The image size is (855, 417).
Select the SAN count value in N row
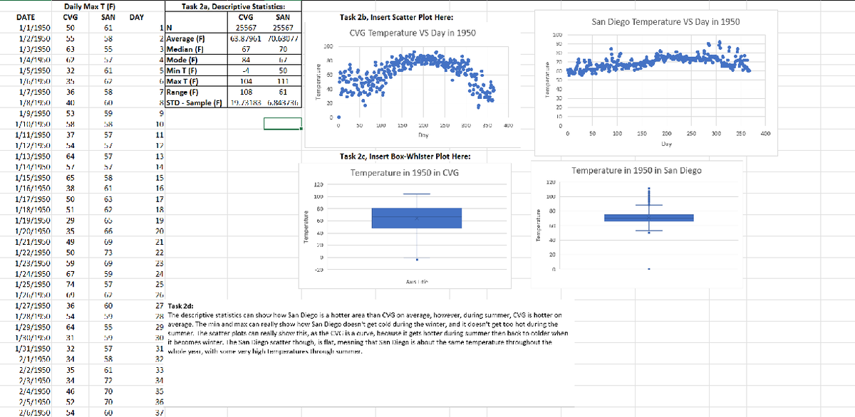pos(284,27)
